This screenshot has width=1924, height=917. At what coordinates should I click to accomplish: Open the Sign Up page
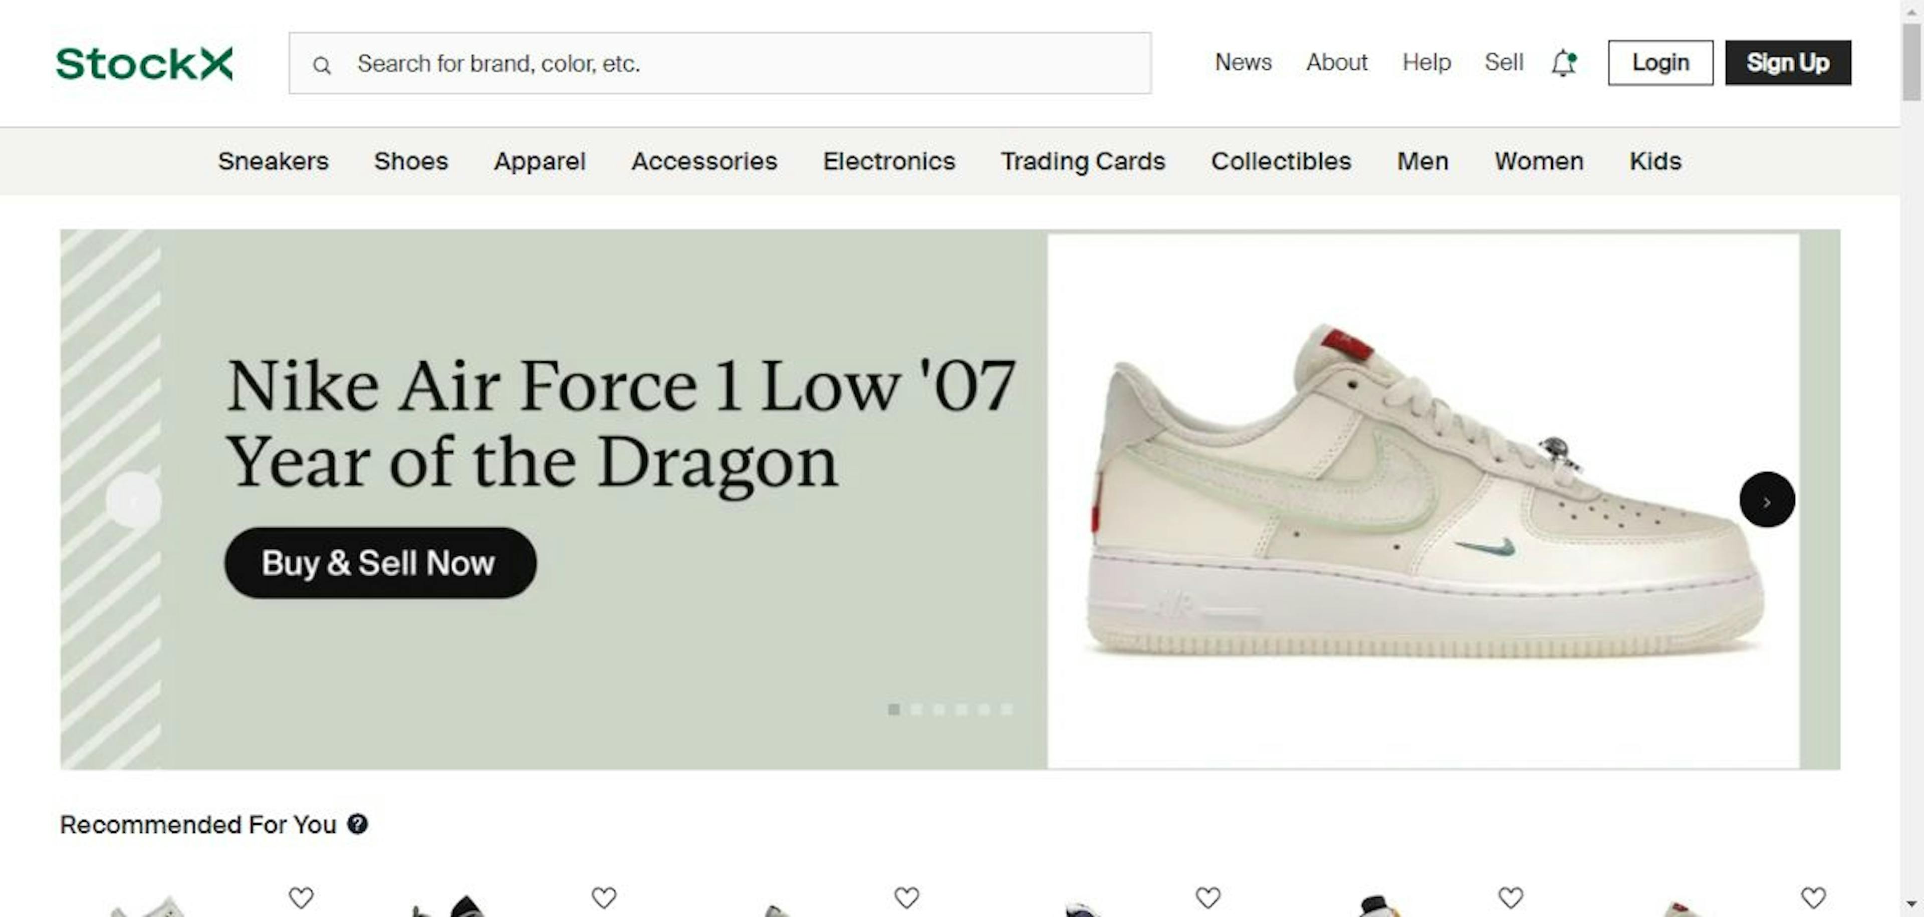pyautogui.click(x=1787, y=63)
